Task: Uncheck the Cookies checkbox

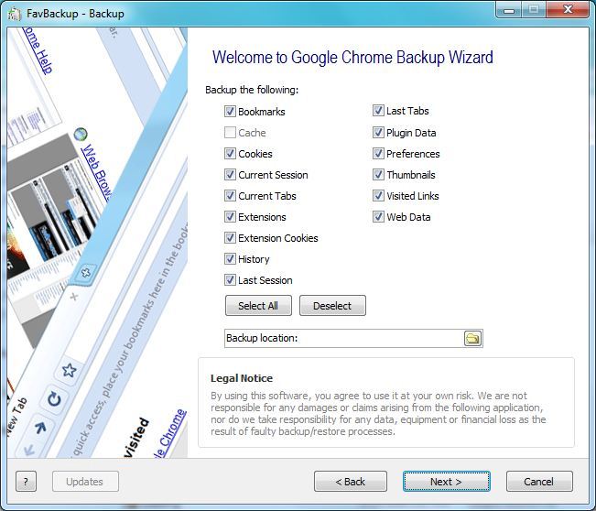Action: point(230,154)
